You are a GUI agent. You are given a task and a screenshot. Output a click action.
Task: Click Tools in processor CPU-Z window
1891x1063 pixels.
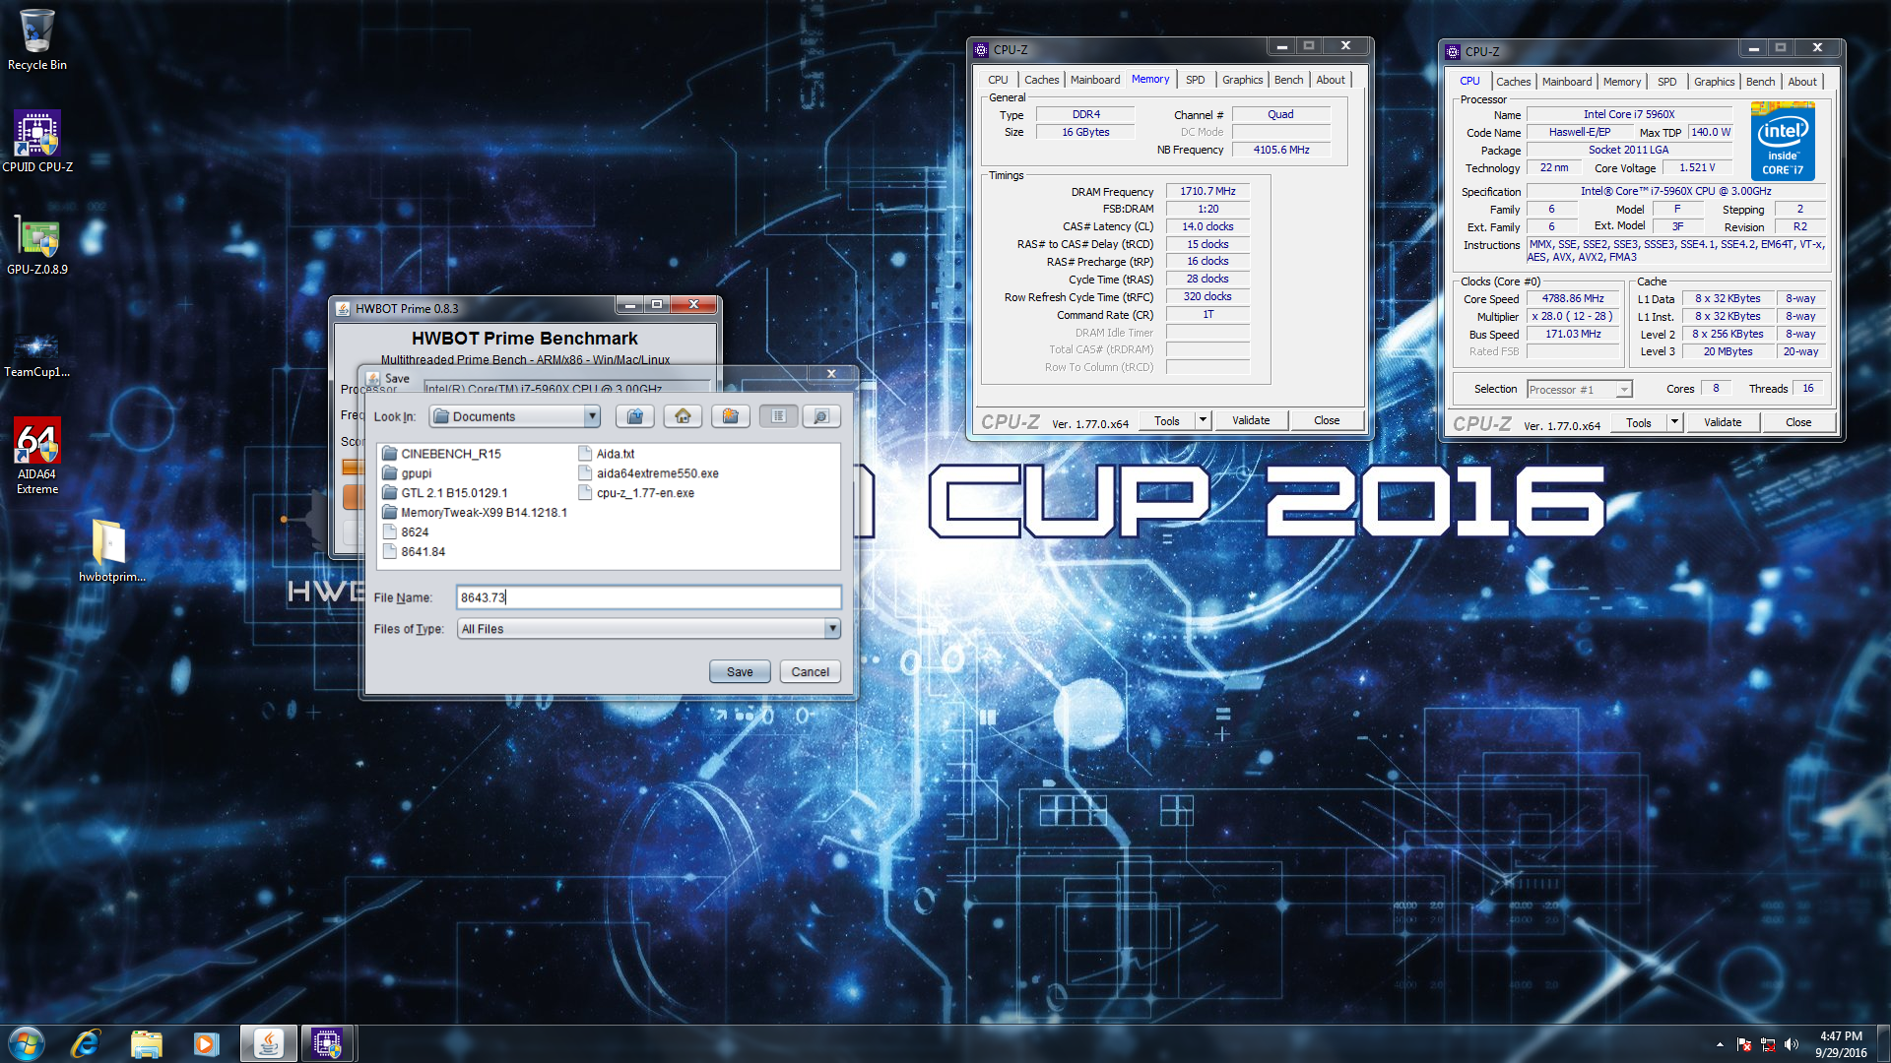click(x=1639, y=422)
